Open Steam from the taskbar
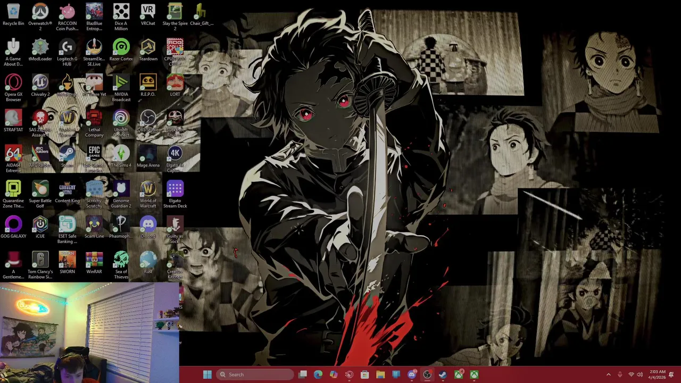Viewport: 681px width, 383px height. pos(443,374)
